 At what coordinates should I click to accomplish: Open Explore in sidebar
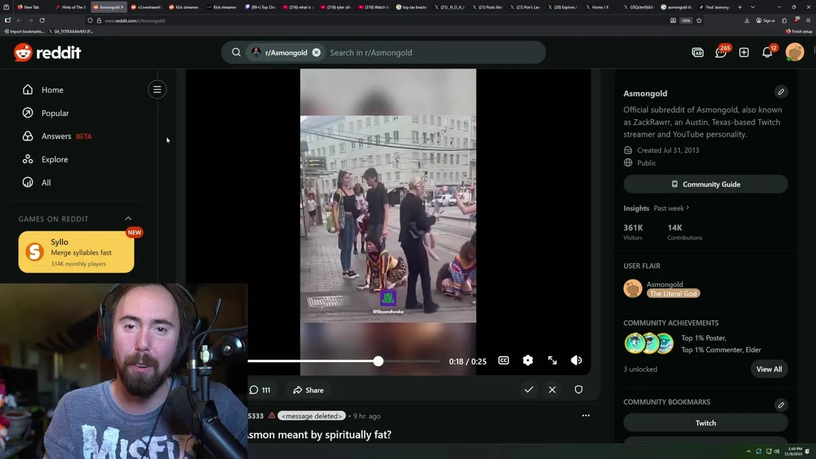pos(54,159)
